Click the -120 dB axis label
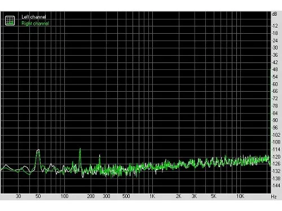 coord(276,156)
